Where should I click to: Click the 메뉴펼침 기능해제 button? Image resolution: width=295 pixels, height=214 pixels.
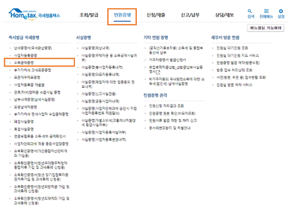(x=265, y=28)
